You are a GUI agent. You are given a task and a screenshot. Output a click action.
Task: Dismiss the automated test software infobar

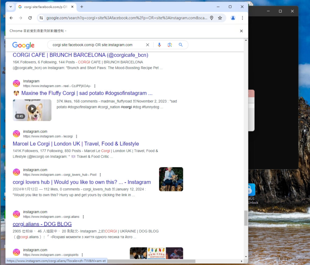pos(241,31)
